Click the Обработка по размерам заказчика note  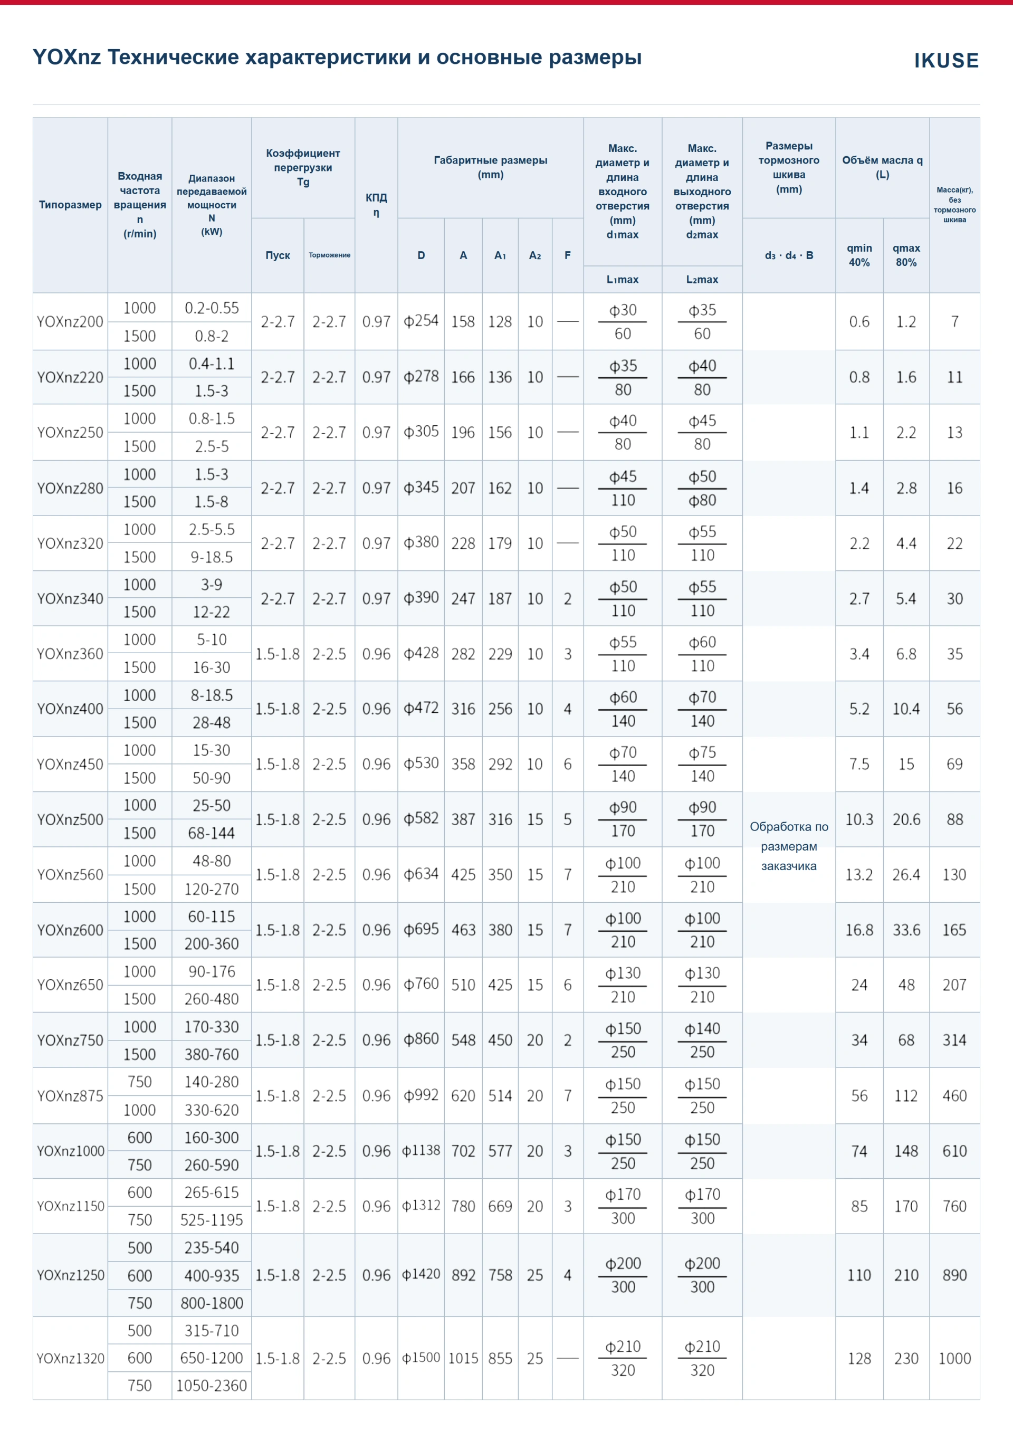coord(789,846)
